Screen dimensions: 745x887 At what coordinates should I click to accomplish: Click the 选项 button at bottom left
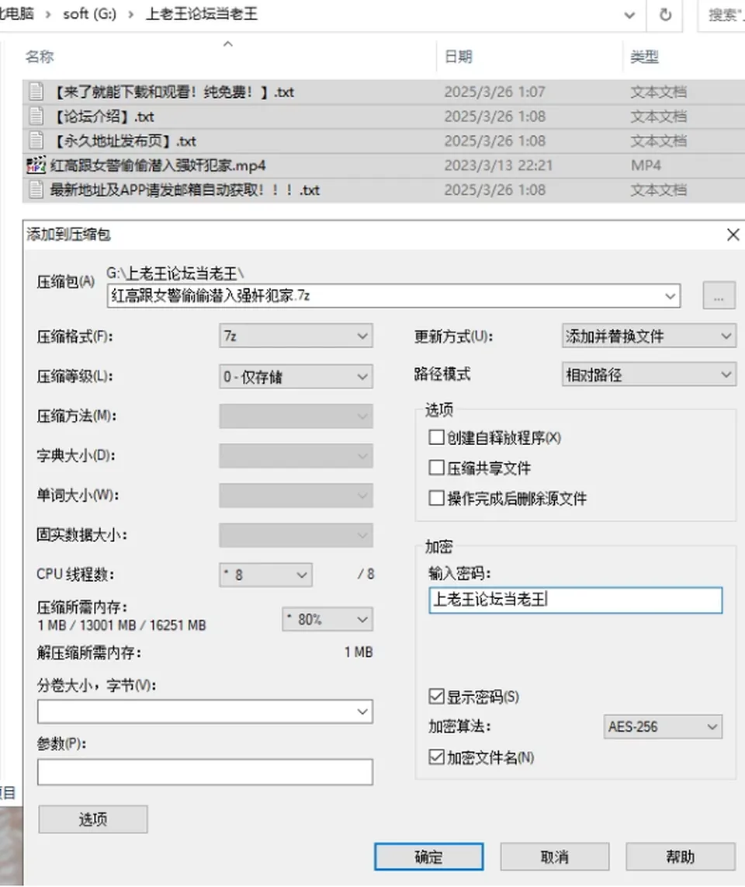[x=92, y=819]
